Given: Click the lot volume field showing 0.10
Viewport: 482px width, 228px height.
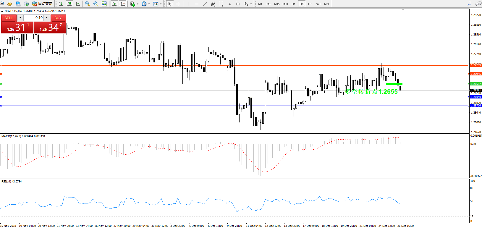Looking at the screenshot, I should (x=33, y=18).
